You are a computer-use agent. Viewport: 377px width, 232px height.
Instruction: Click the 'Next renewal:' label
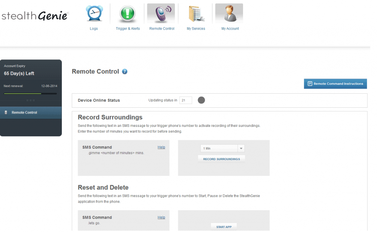point(14,86)
